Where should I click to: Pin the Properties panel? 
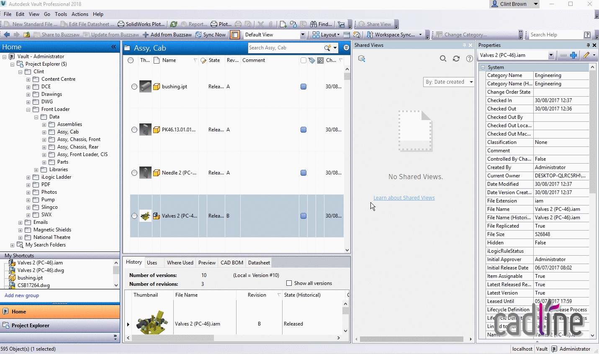(588, 45)
